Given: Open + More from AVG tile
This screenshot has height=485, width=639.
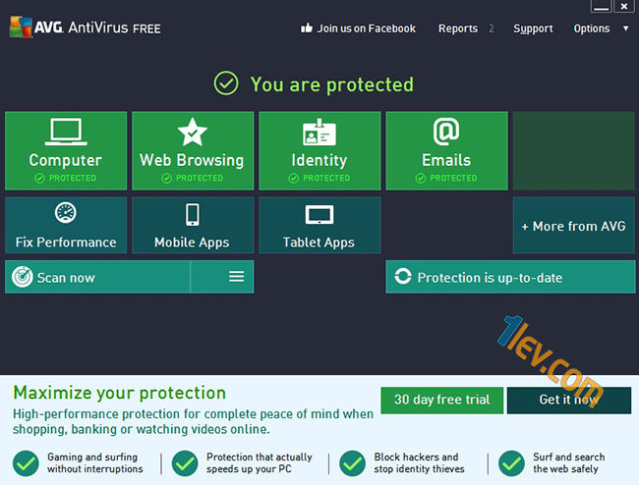Looking at the screenshot, I should (574, 226).
